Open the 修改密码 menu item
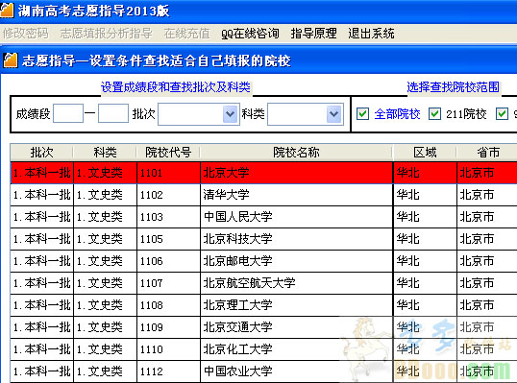 [x=26, y=34]
